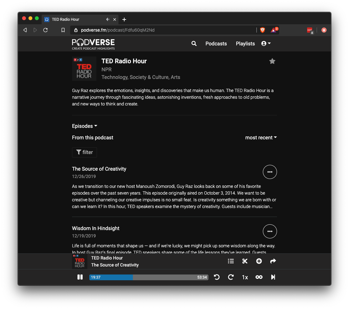Image resolution: width=349 pixels, height=309 pixels.
Task: Go to the Podcasts page
Action: click(216, 43)
